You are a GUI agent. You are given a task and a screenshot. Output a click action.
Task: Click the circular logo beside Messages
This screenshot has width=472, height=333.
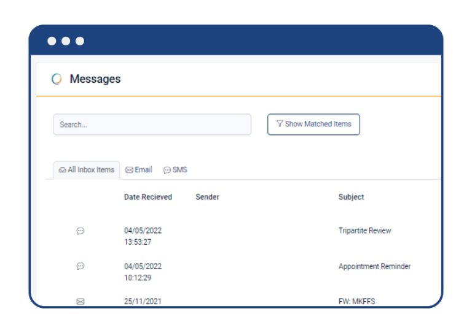click(57, 79)
